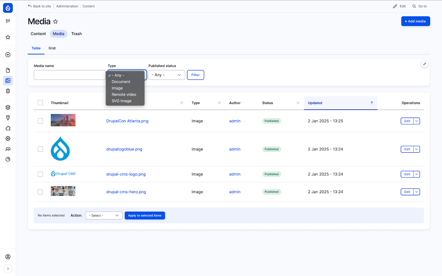
Task: Click the Create plus icon in sidebar
Action: click(x=8, y=55)
